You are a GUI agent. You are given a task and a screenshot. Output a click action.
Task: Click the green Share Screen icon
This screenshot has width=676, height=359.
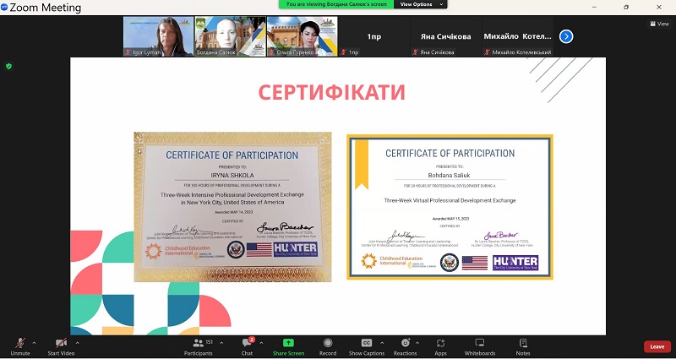[288, 343]
